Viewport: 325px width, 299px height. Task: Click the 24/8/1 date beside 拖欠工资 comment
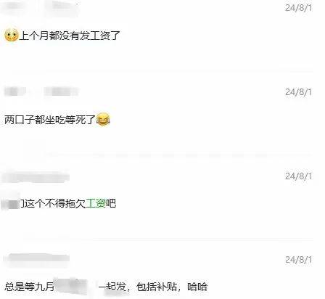coord(298,176)
